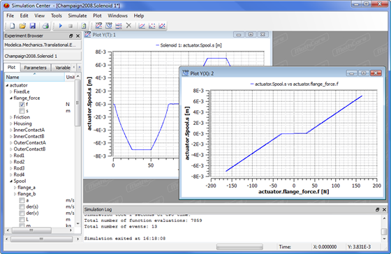Click the Plot Y(T): 1 window icon

tap(87, 35)
